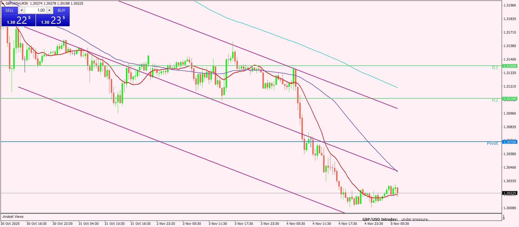Click the GBP/USD Intraday heading text
Image resolution: width=519 pixels, height=227 pixels.
380,219
